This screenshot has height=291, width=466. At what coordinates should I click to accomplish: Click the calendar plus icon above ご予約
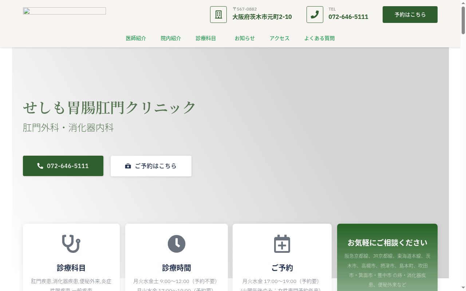coord(282,244)
